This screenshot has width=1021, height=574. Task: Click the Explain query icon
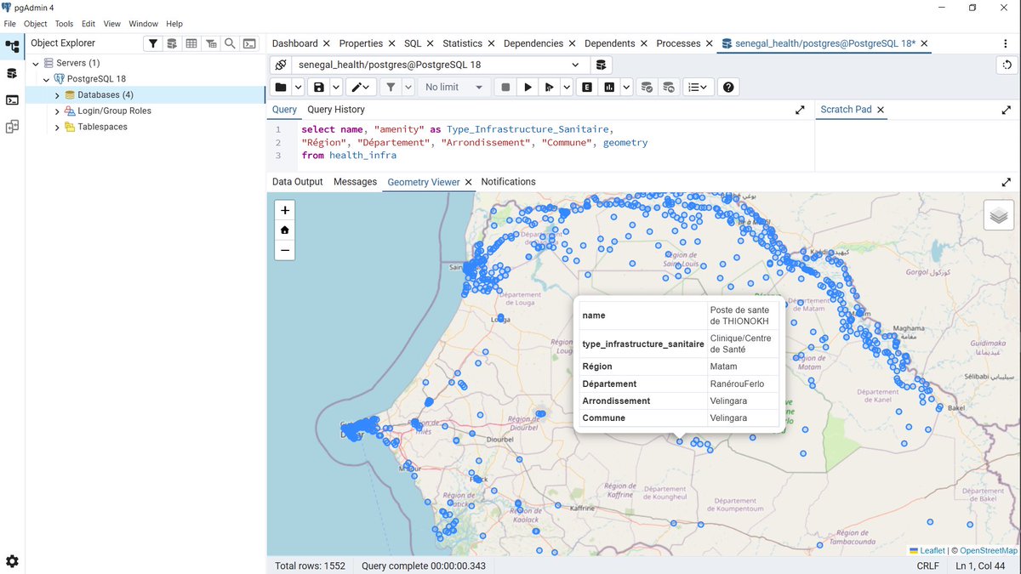(x=587, y=87)
